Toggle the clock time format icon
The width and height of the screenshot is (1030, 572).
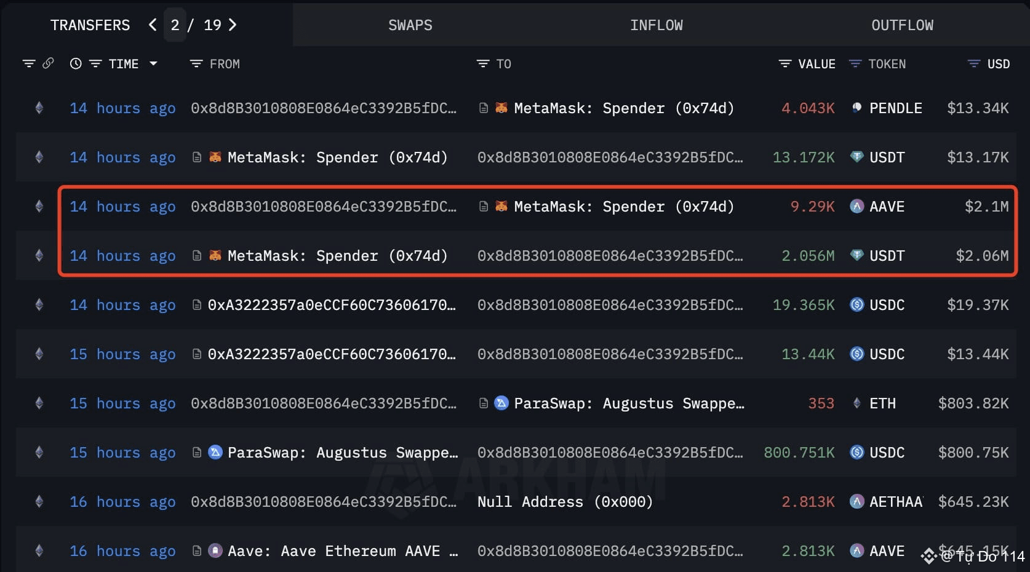[x=76, y=63]
